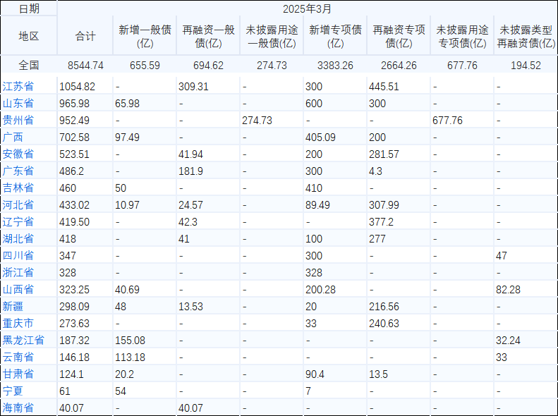Select the 贵州省 link in region column
Image resolution: width=558 pixels, height=416 pixels.
tap(18, 120)
